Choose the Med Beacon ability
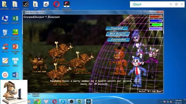 [x=118, y=34]
